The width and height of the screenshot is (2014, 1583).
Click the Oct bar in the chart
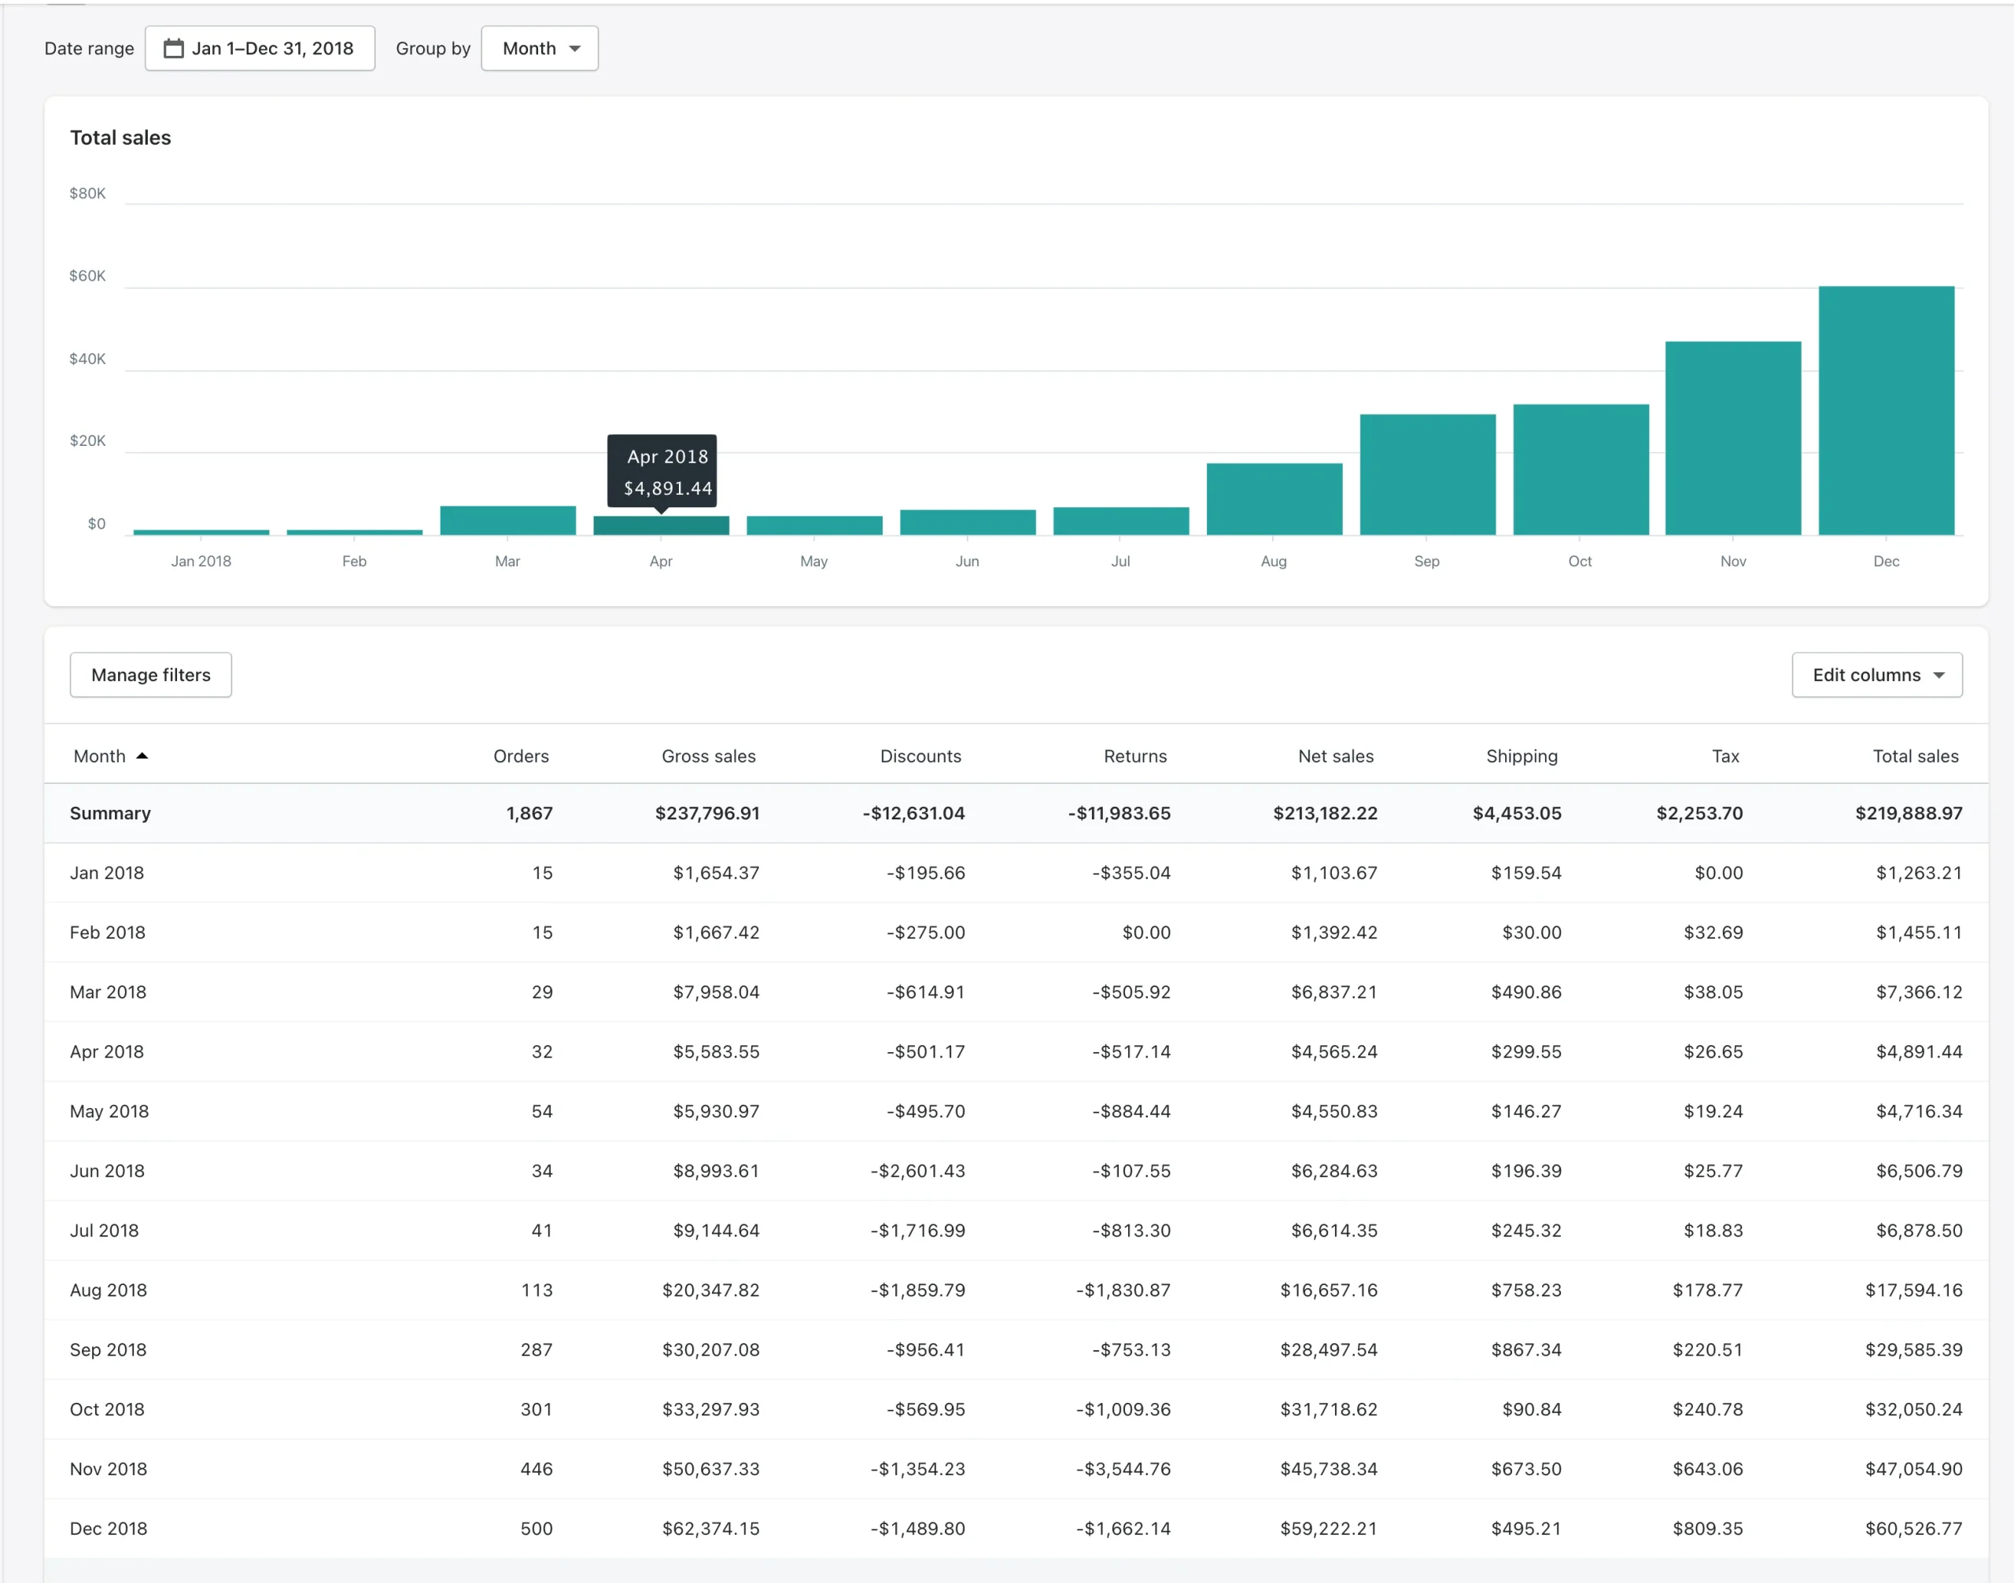[1581, 470]
